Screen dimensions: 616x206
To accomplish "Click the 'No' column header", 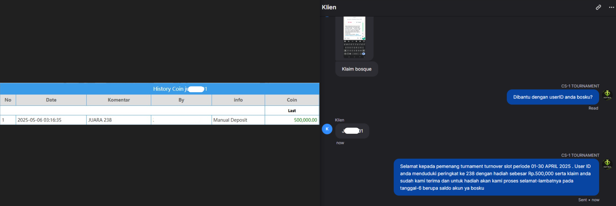I will click(x=8, y=100).
